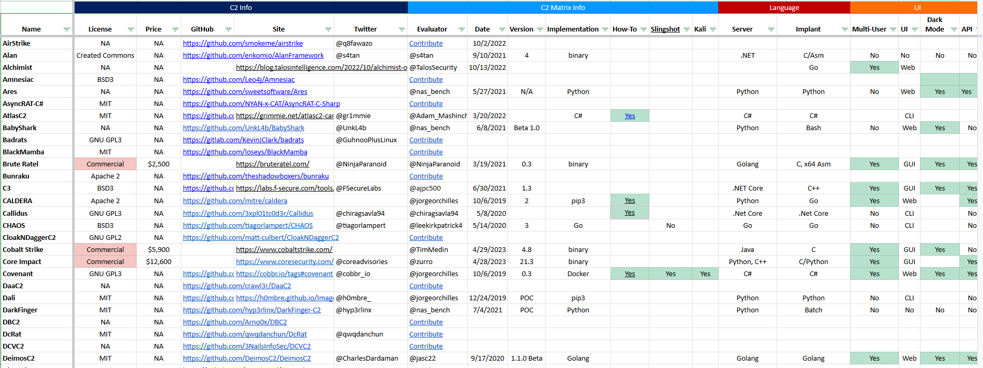Click the Contribute link in Amnesiac row
Image resolution: width=983 pixels, height=368 pixels.
(x=426, y=80)
